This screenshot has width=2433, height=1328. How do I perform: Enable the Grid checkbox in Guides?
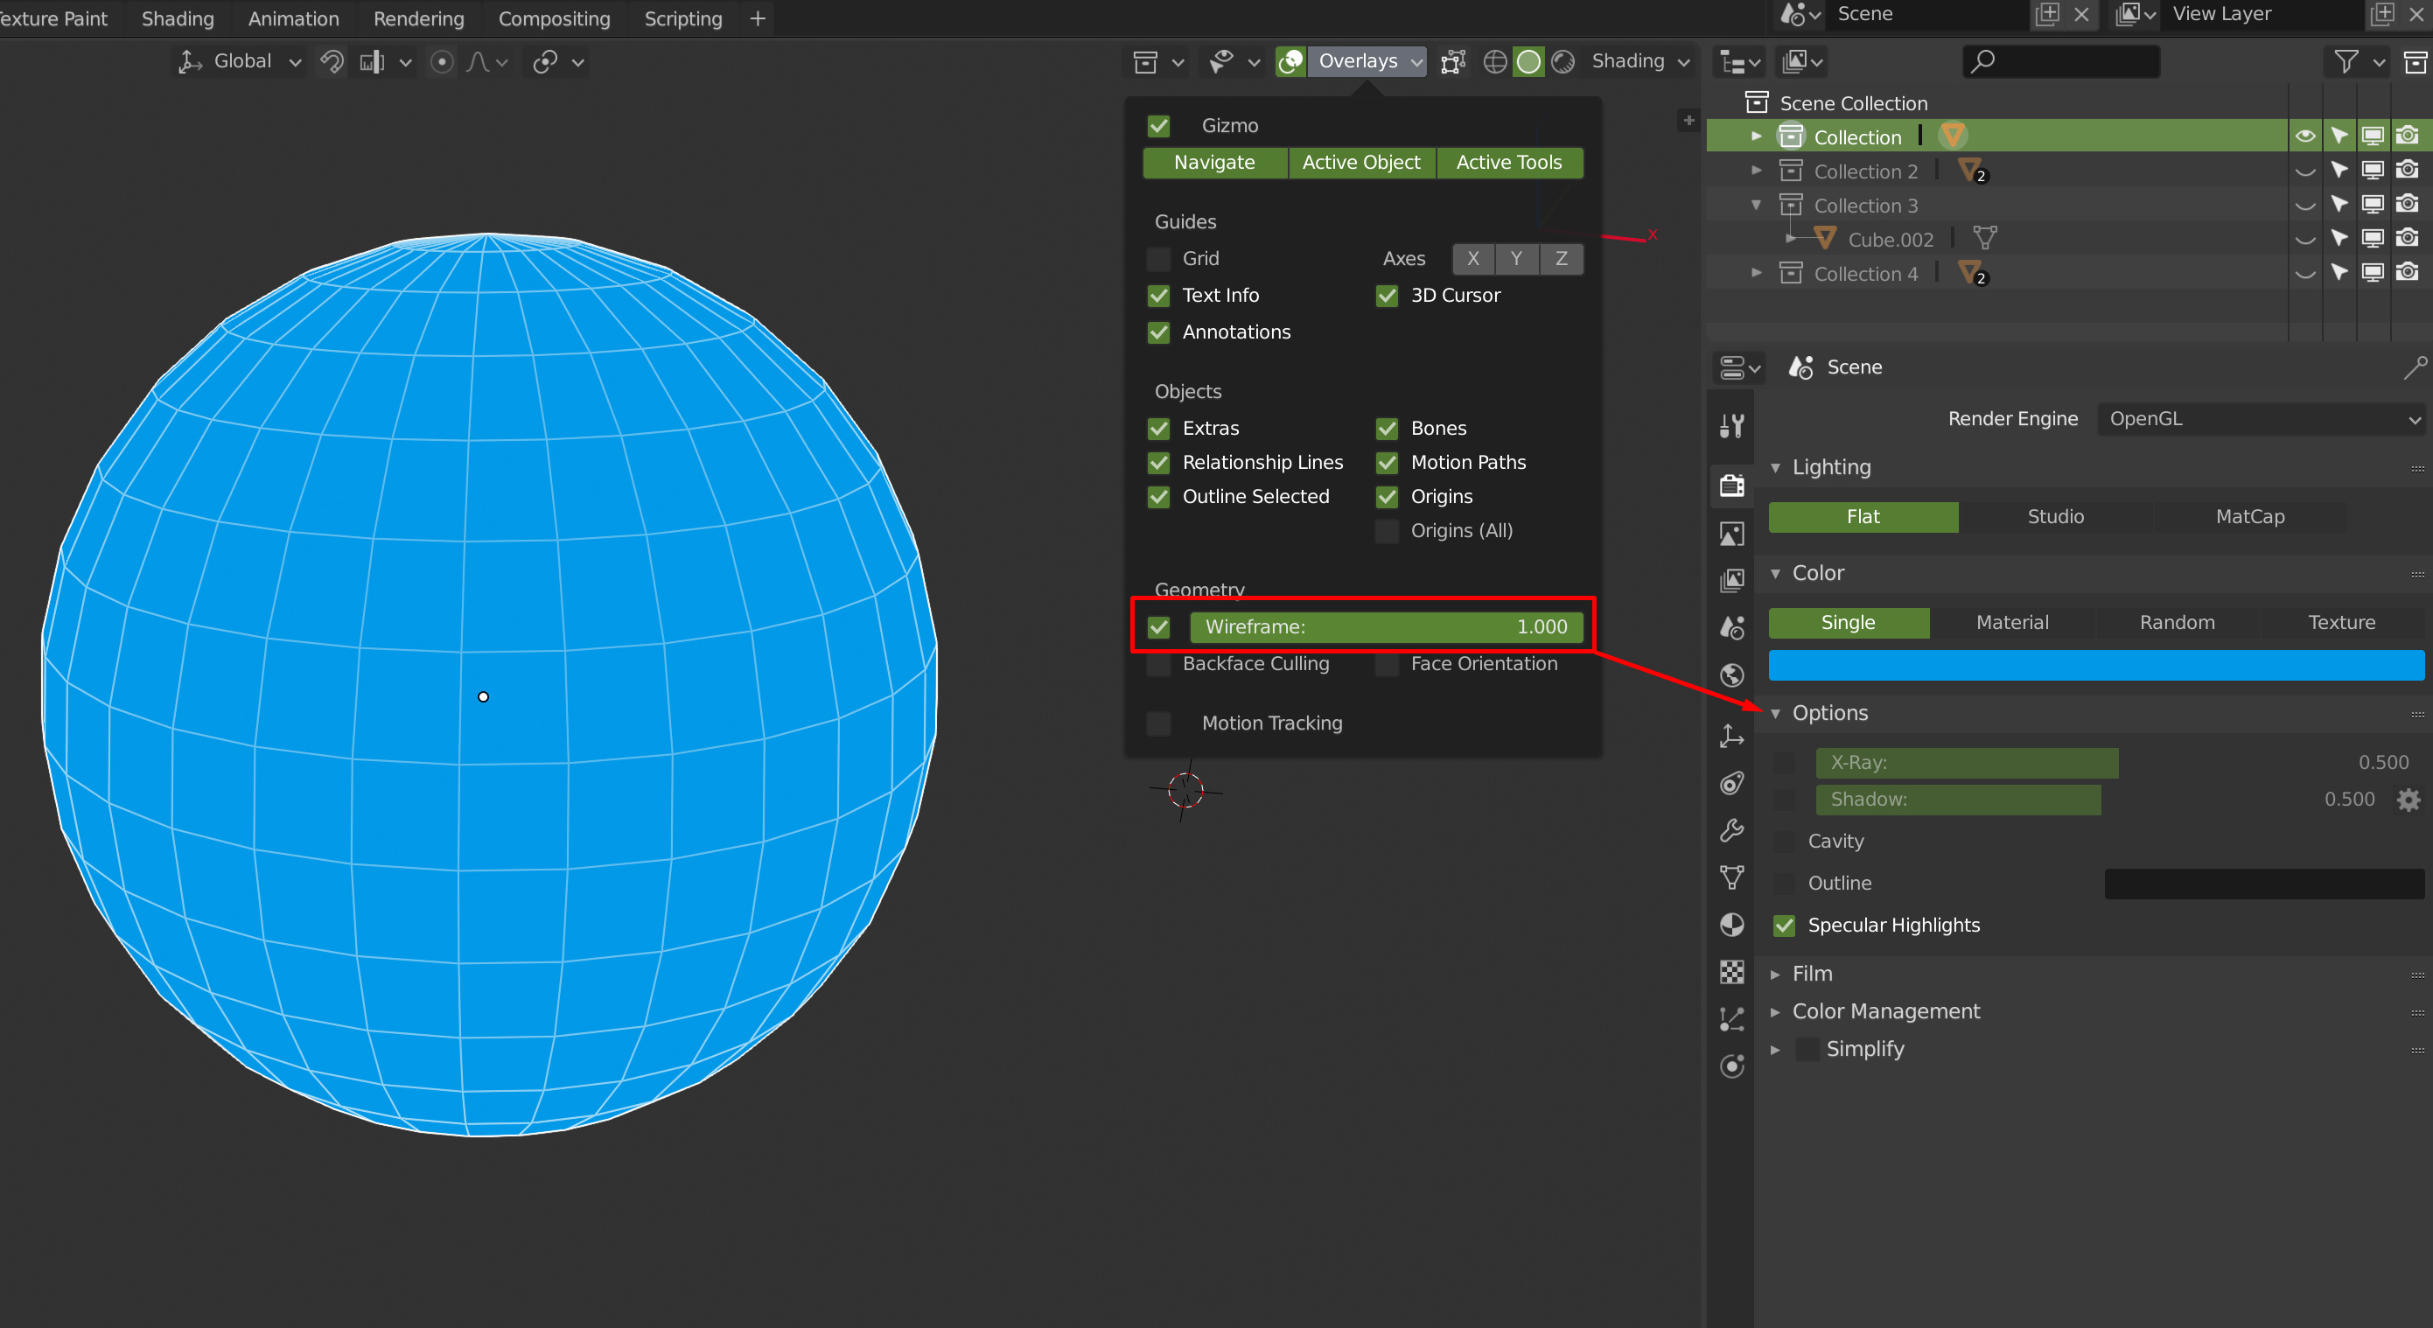tap(1158, 259)
